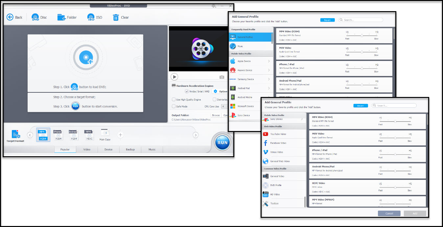Image resolution: width=443 pixels, height=227 pixels.
Task: Click Cancel in the Add General Profile panel
Action: pyautogui.click(x=389, y=213)
